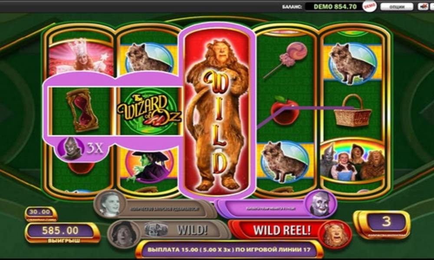Click the round red DEMO badge
The image size is (434, 260).
[370, 6]
